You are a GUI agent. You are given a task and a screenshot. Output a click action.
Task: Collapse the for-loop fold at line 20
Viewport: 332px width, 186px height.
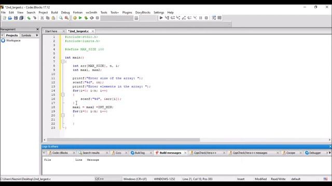(63, 115)
